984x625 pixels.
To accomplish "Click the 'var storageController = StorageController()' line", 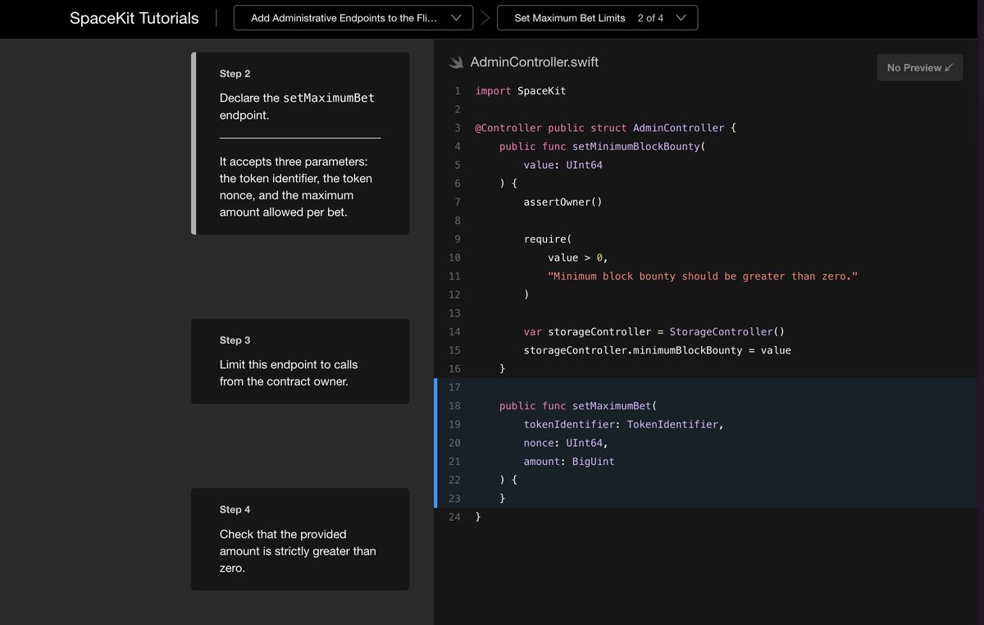I will coord(654,331).
